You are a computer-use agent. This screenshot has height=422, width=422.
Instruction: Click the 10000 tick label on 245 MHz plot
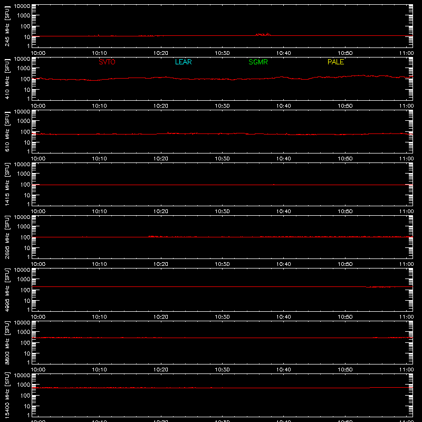[22, 6]
